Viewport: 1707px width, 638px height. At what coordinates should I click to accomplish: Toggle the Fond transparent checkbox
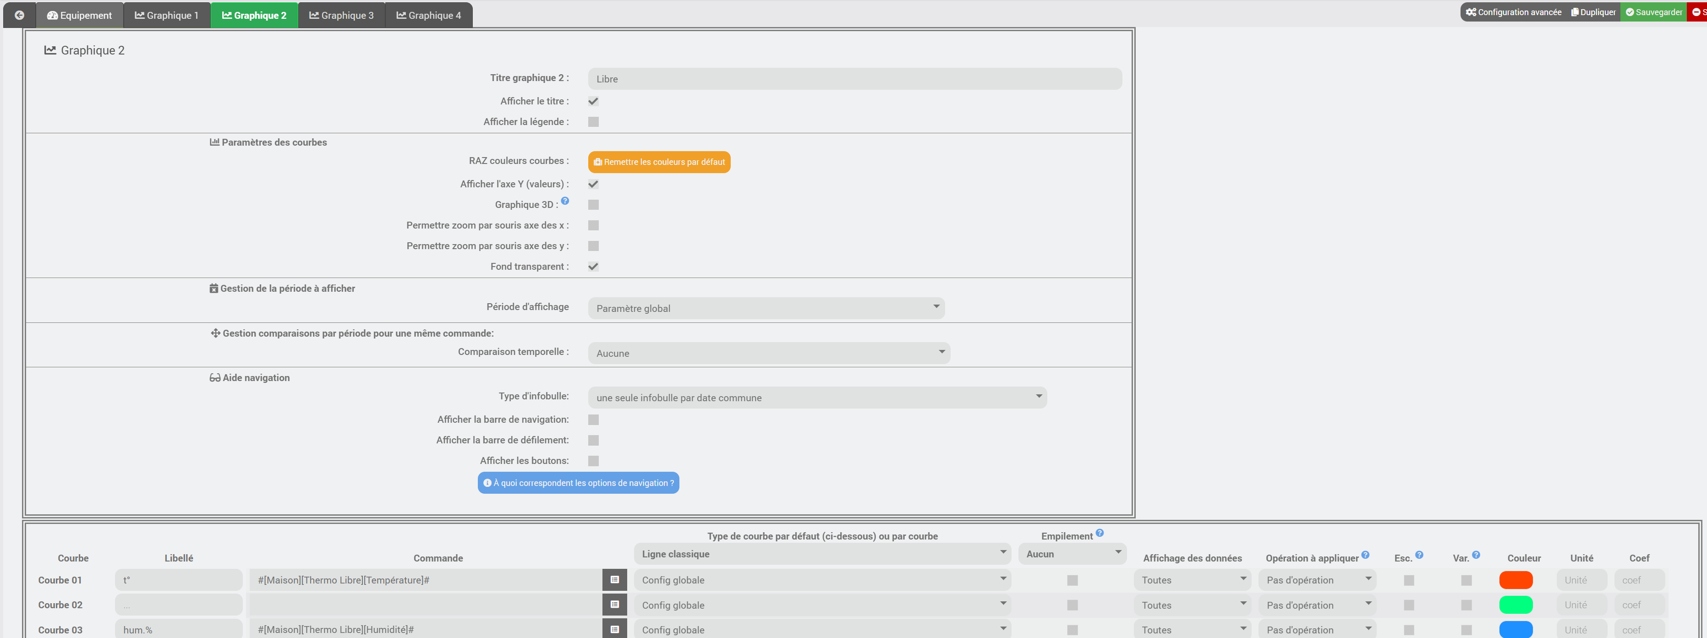(593, 267)
